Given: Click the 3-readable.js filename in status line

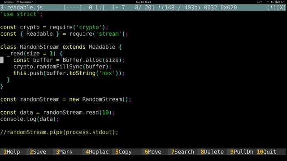Looking at the screenshot, I should pos(22,8).
